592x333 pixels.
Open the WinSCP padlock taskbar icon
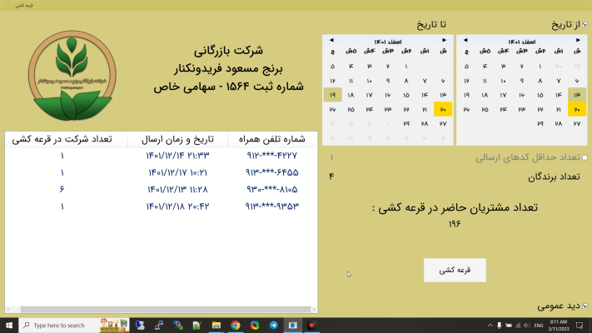[178, 325]
